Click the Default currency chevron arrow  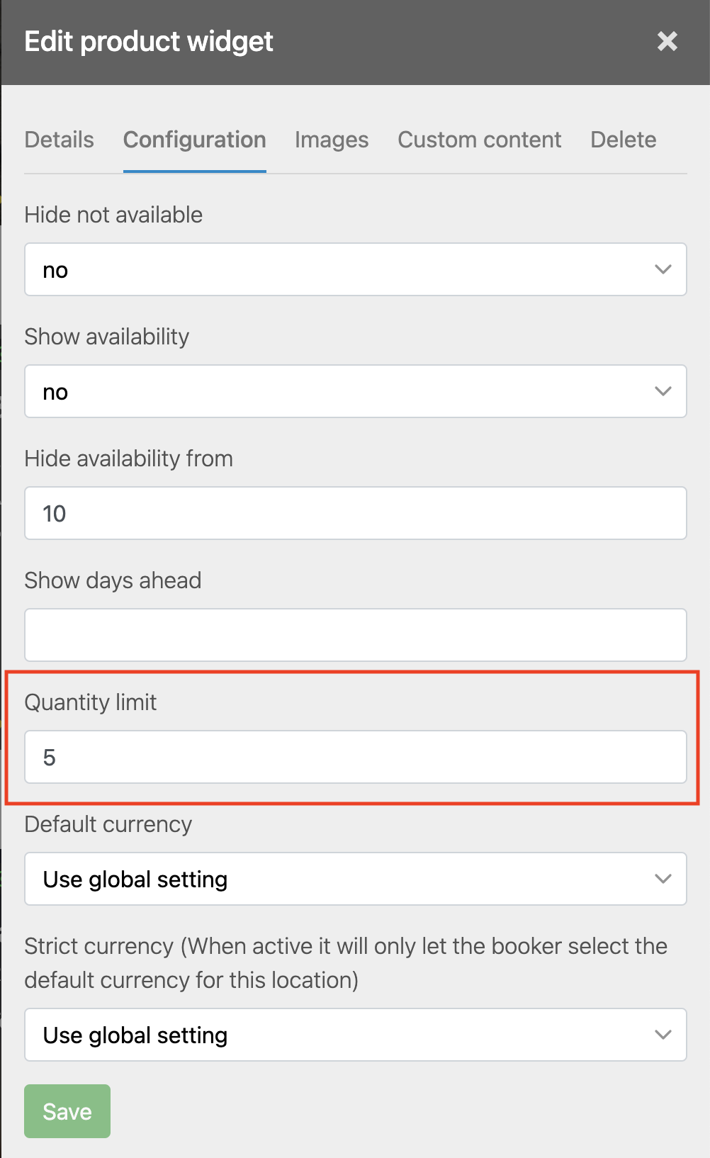click(663, 879)
